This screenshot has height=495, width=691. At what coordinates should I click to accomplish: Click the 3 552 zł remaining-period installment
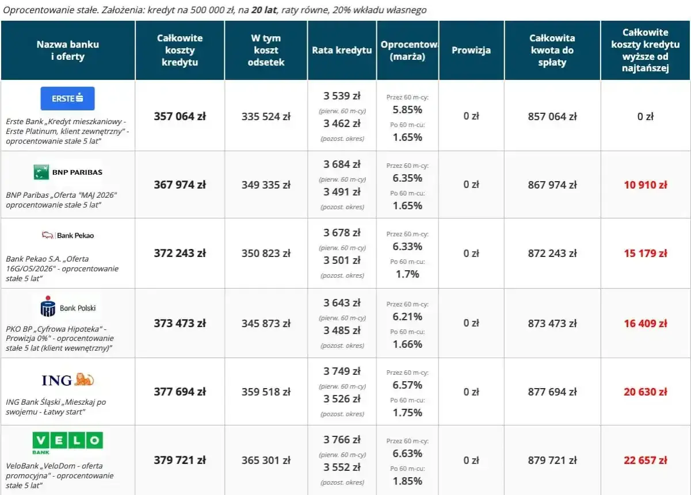click(342, 467)
